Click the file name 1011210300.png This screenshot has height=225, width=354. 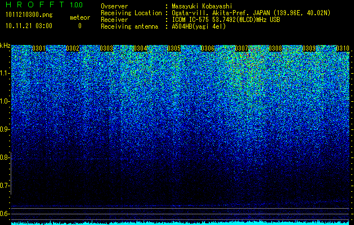click(29, 15)
